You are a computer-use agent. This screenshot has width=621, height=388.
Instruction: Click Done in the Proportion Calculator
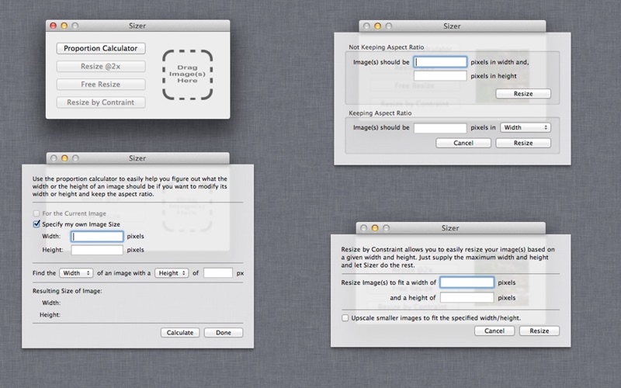[224, 333]
